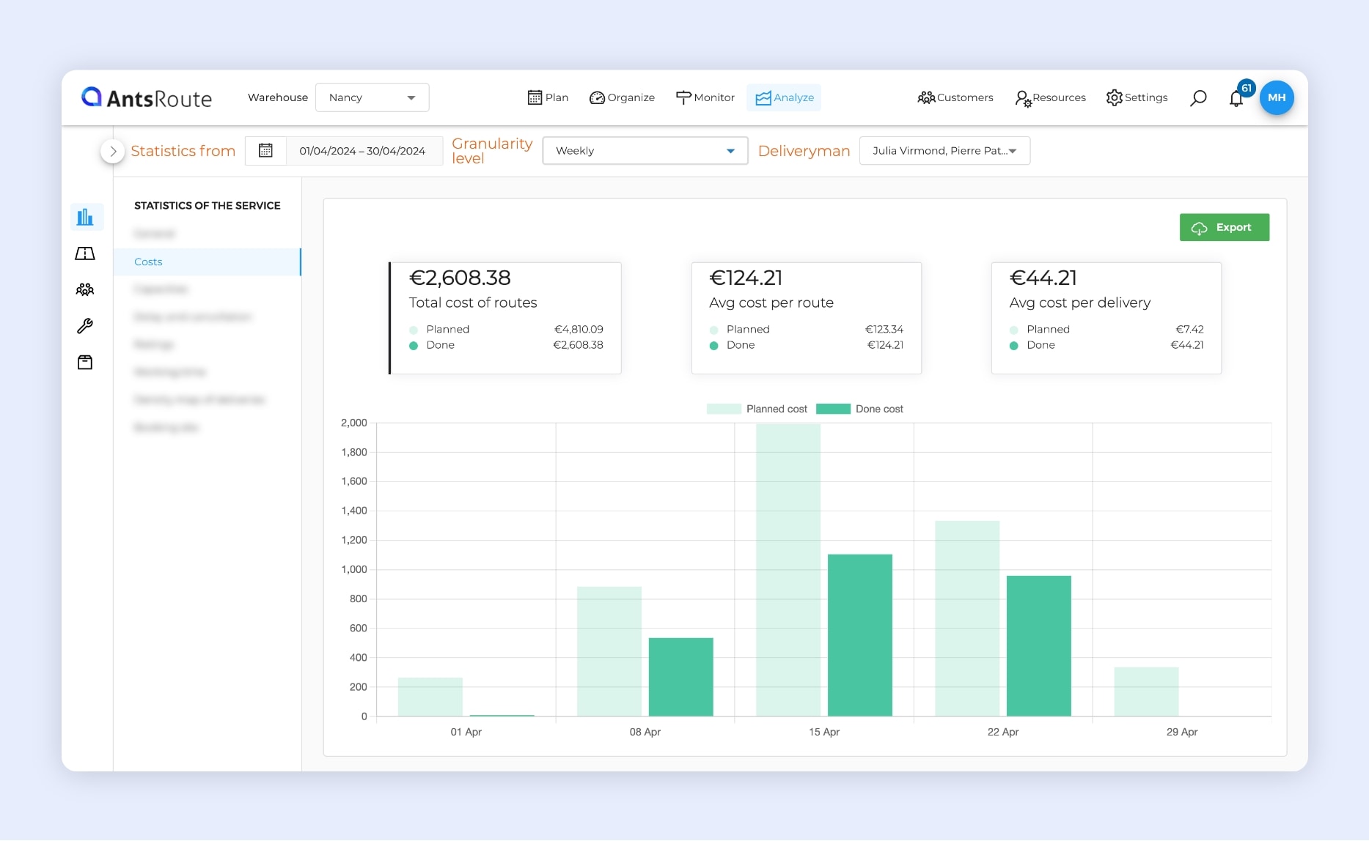Click the green Export button

[x=1224, y=228]
